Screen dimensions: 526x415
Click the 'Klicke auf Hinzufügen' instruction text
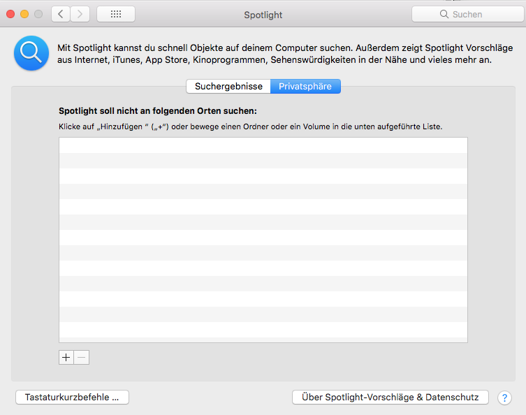[x=250, y=127]
